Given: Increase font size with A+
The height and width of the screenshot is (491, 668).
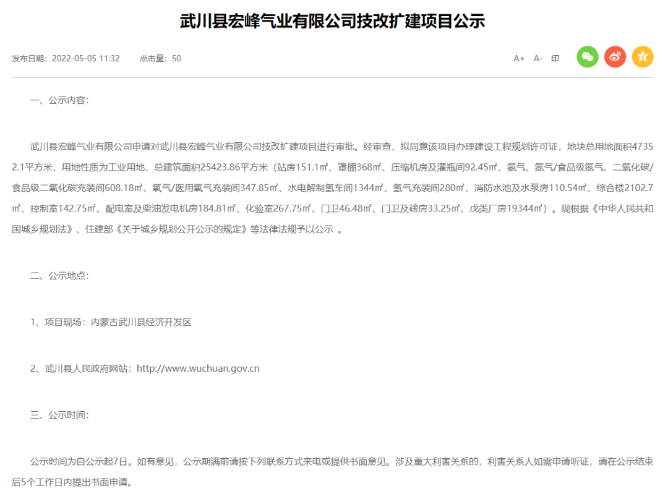Looking at the screenshot, I should 519,59.
